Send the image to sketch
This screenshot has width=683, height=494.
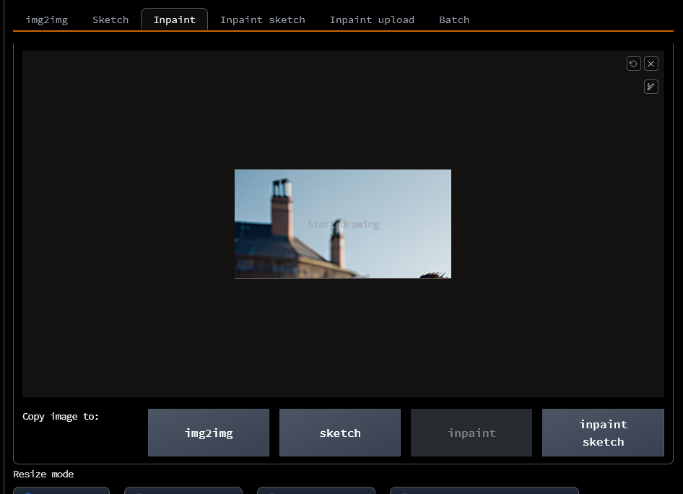339,433
